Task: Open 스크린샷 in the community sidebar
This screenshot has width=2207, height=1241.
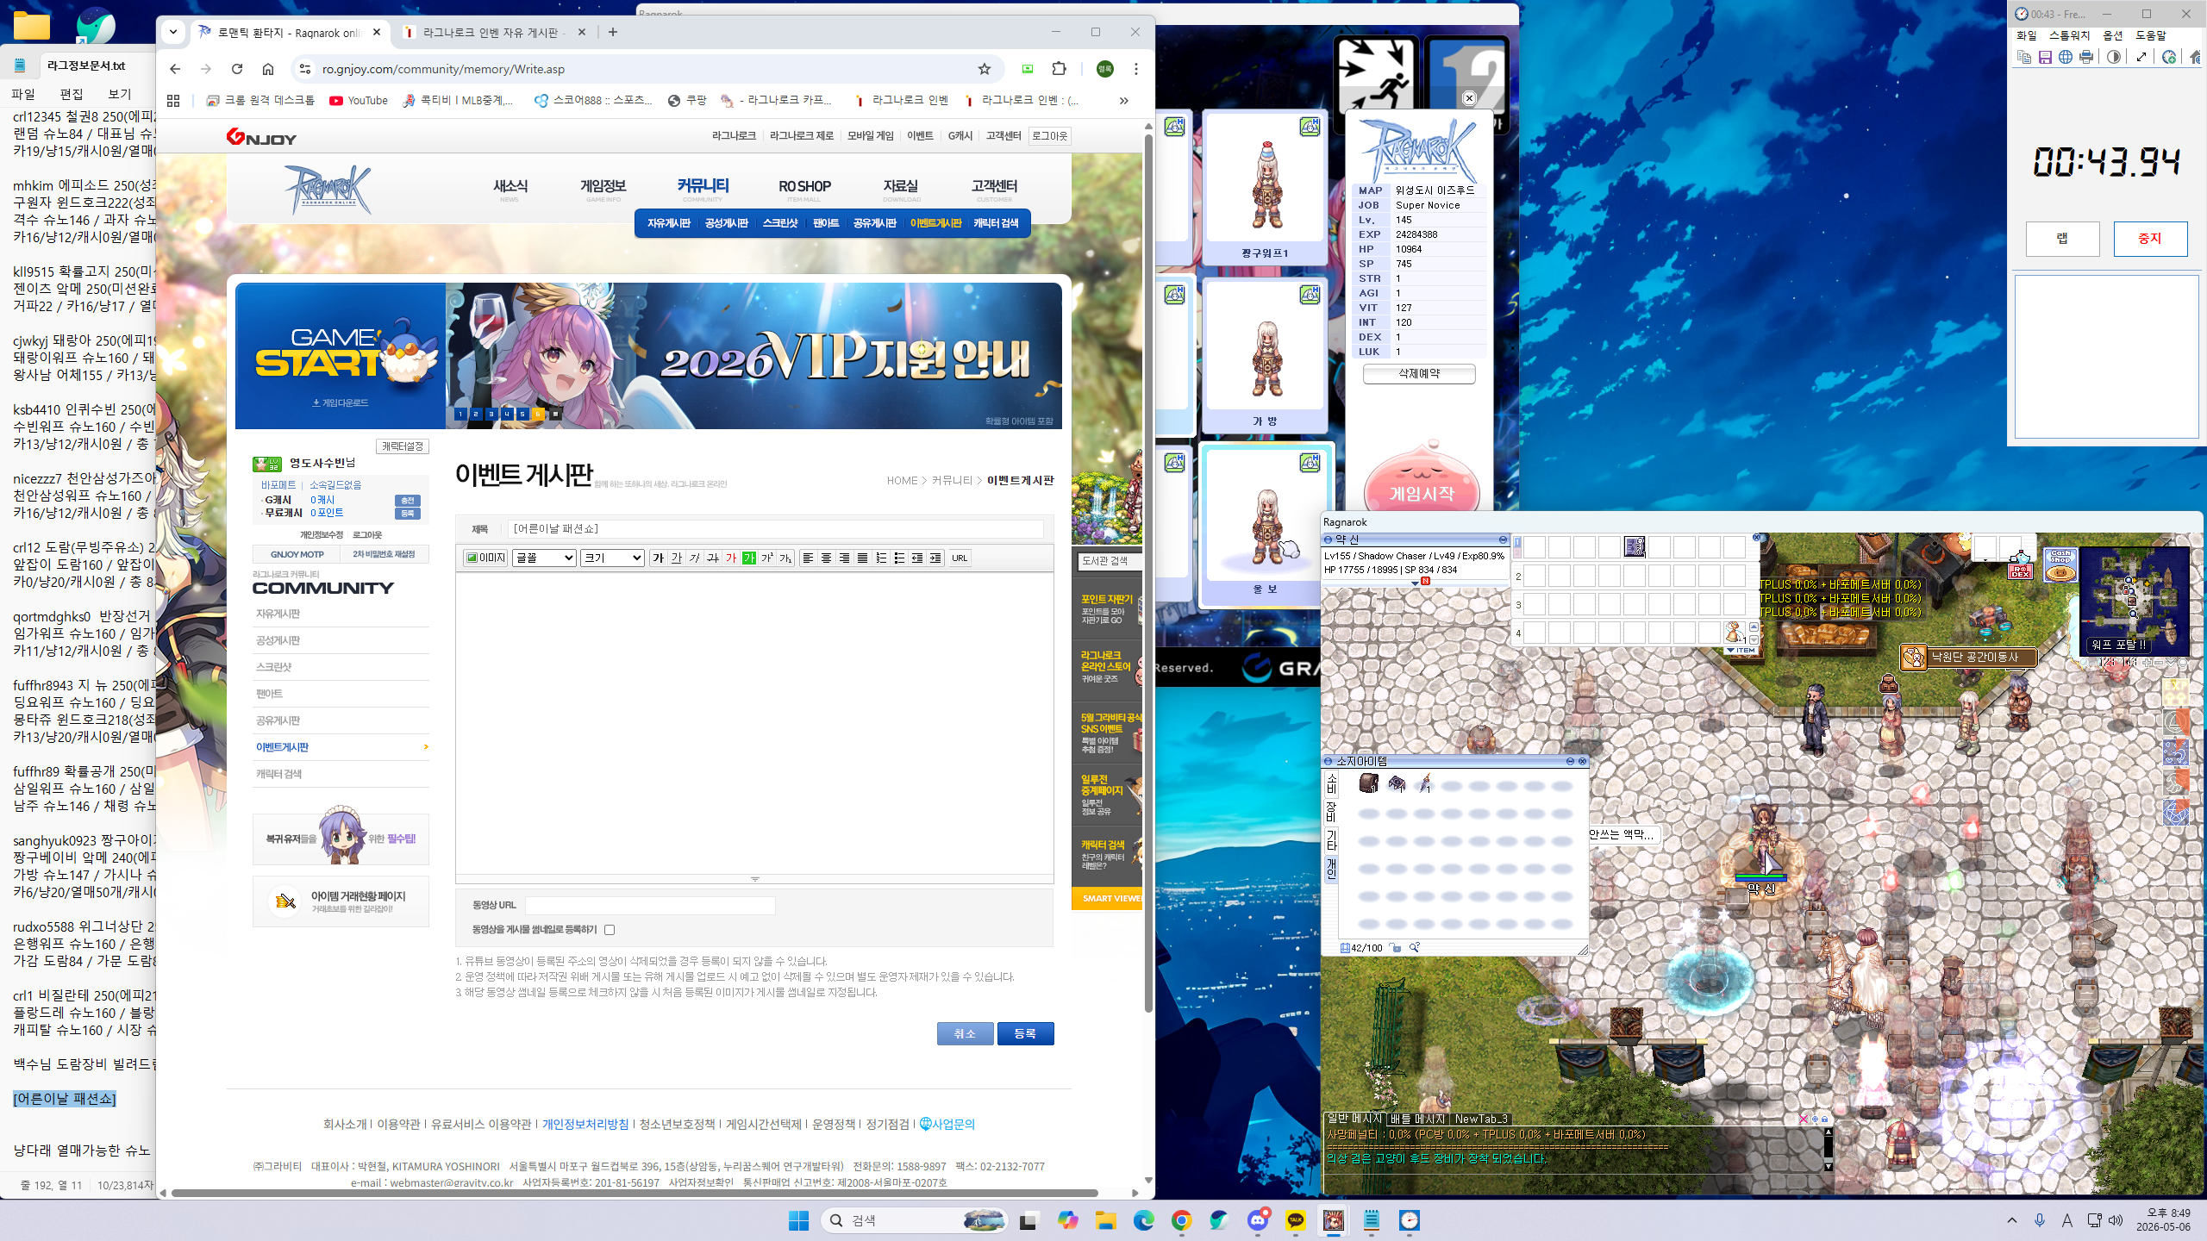Action: click(x=274, y=667)
